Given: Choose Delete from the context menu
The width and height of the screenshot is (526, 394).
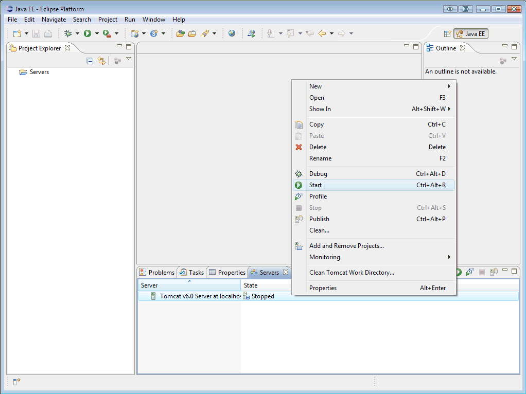Looking at the screenshot, I should 374,147.
